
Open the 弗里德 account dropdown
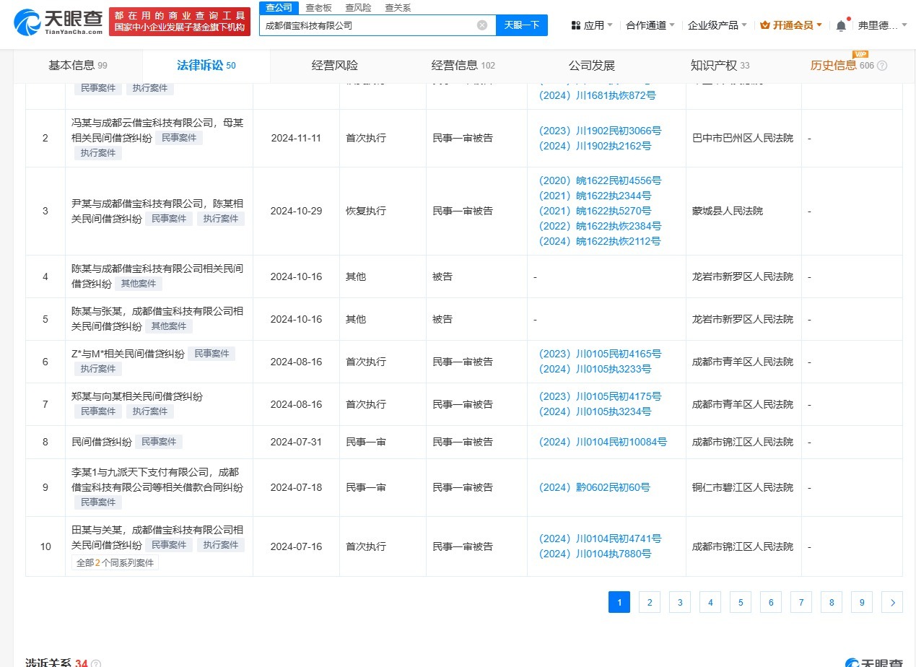tap(878, 24)
